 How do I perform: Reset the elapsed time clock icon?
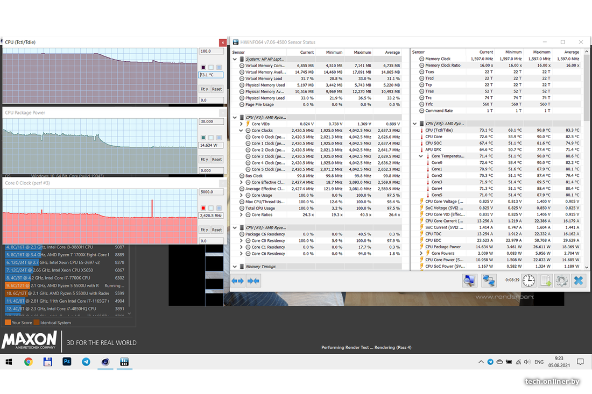(528, 280)
